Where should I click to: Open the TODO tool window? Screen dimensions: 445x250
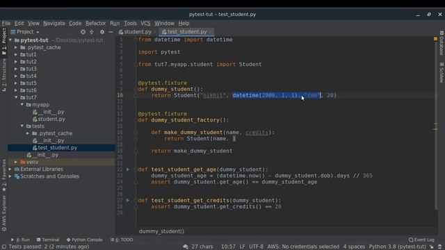pyautogui.click(x=122, y=240)
